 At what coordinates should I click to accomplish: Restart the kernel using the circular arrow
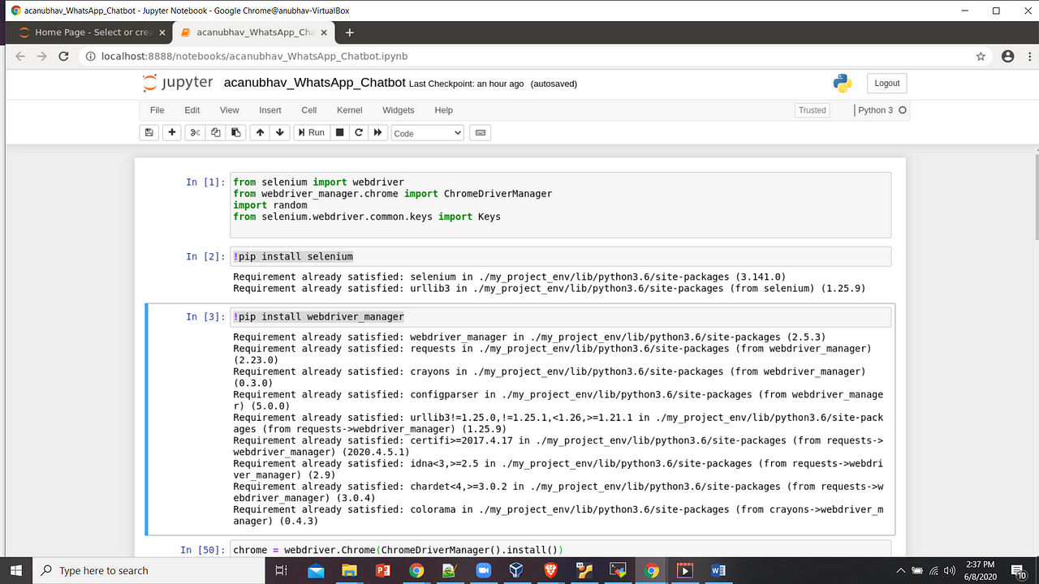(x=359, y=132)
